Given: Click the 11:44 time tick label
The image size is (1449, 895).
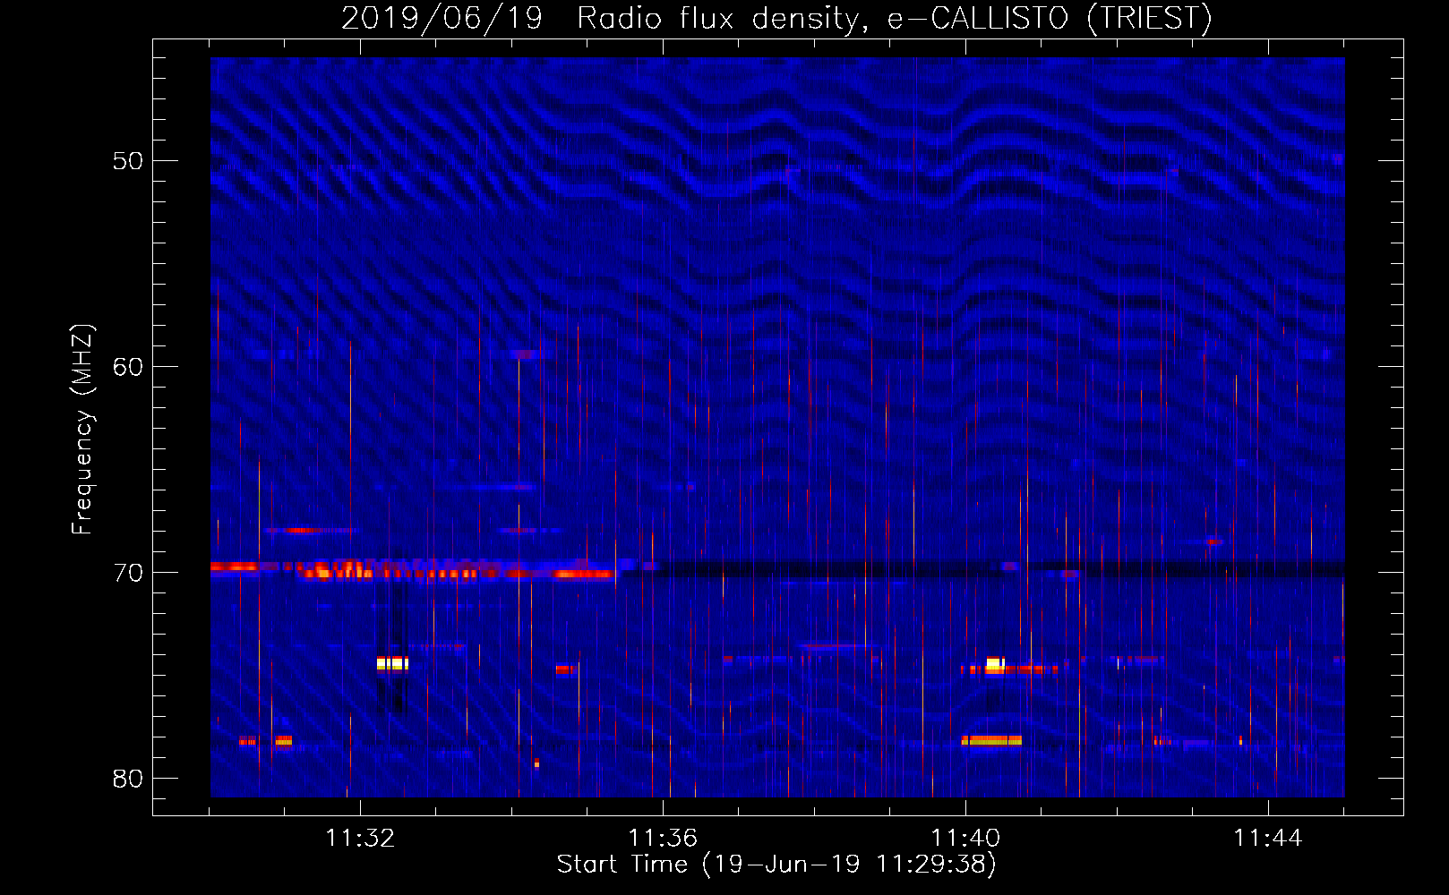Looking at the screenshot, I should point(1268,838).
